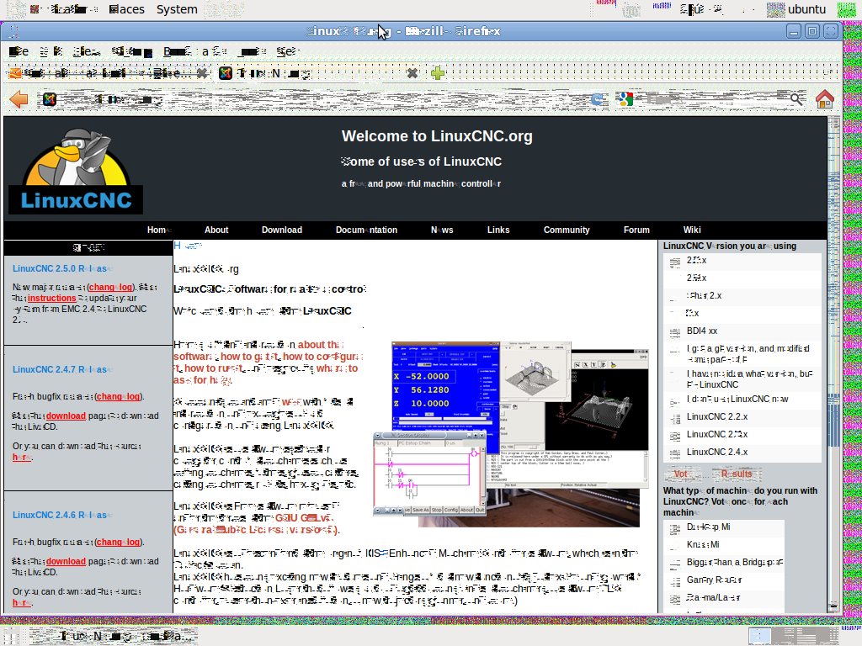The image size is (862, 646).
Task: Click the browser search input field
Action: click(712, 99)
